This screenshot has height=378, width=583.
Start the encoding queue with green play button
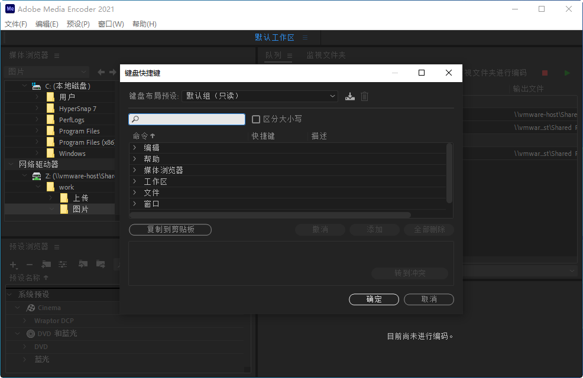(x=566, y=73)
